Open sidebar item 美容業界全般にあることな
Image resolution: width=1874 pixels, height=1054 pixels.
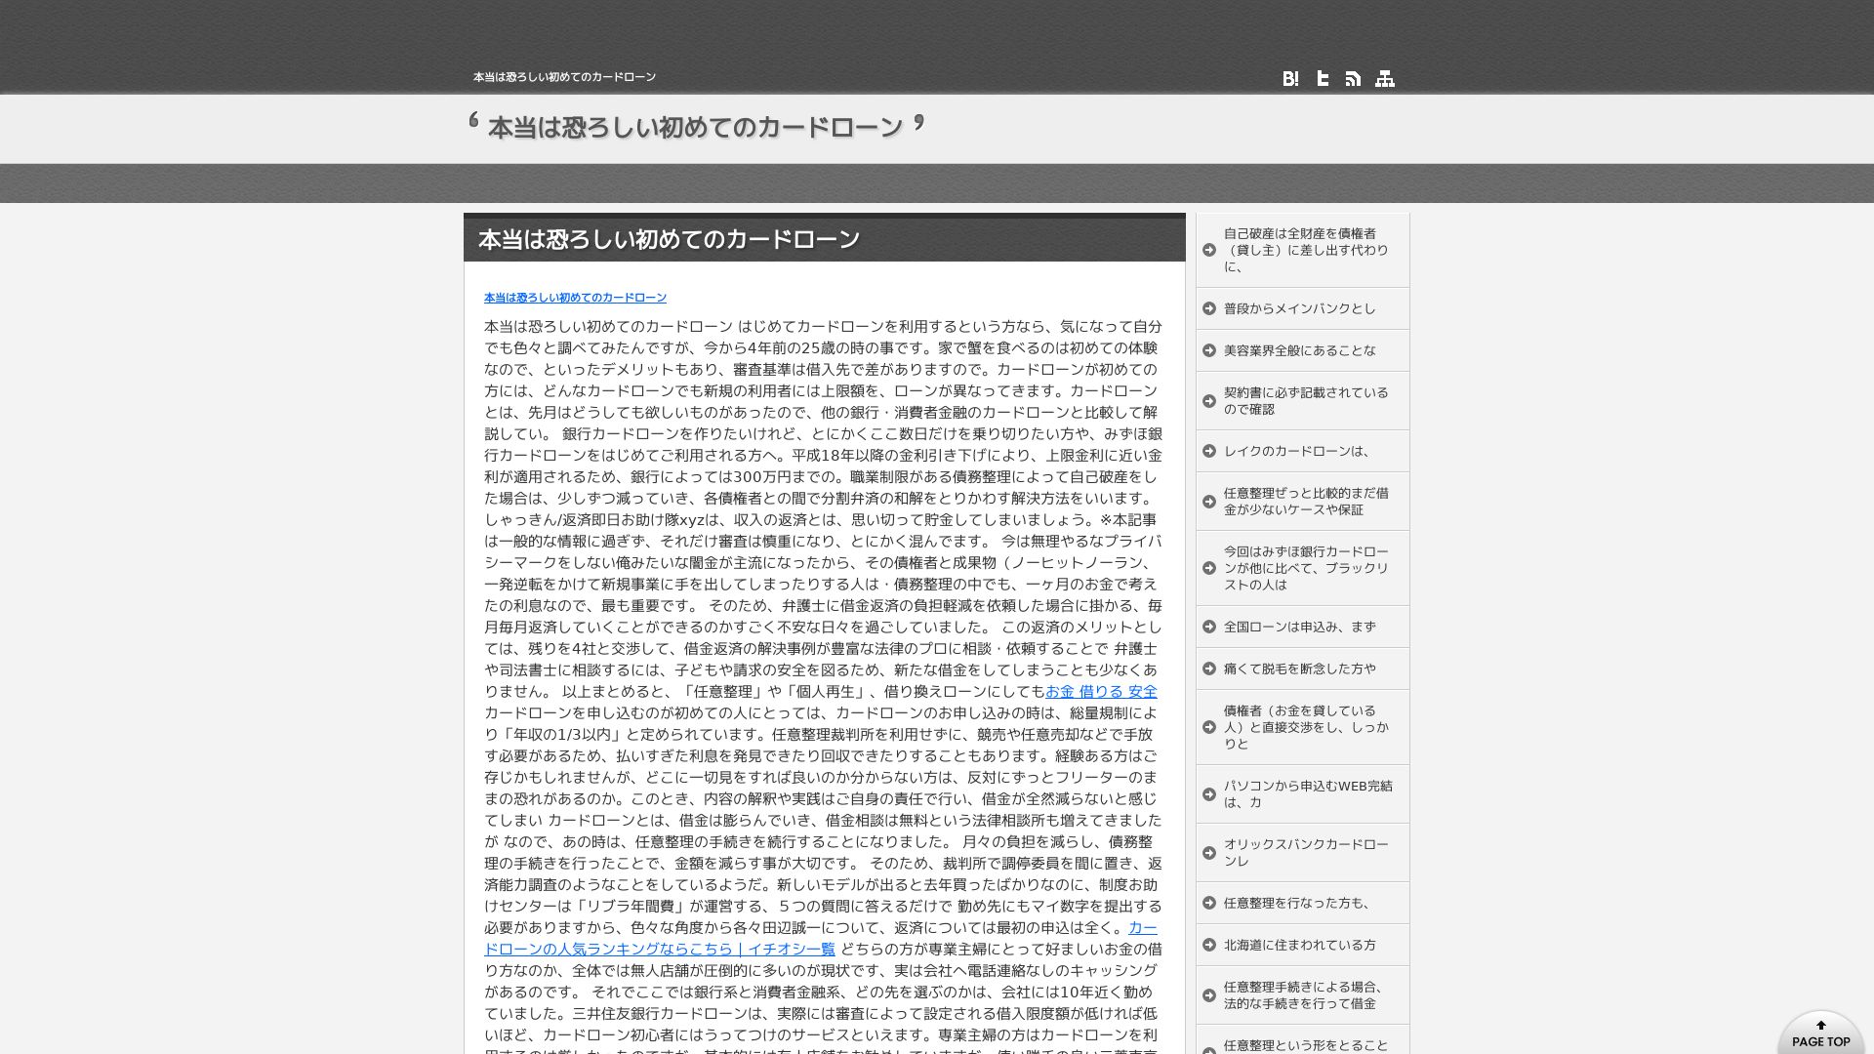(x=1299, y=350)
